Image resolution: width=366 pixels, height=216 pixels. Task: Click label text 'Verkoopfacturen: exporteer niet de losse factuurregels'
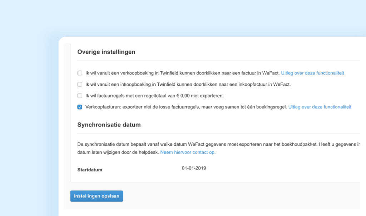pos(186,107)
